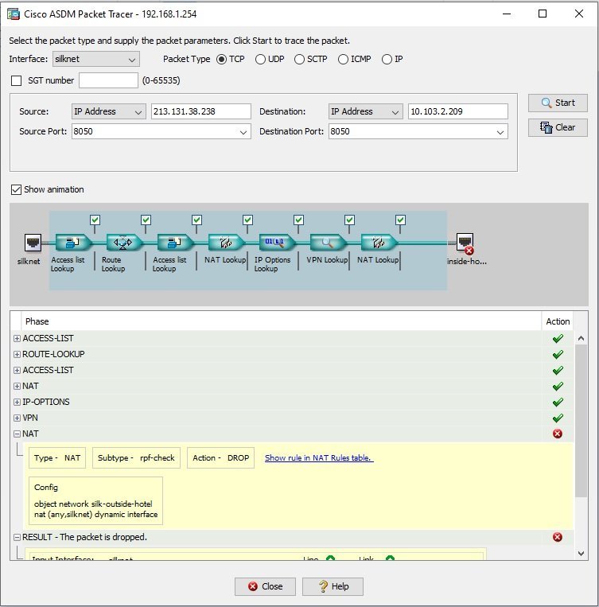599x607 pixels.
Task: Click the phase list scroll up arrow
Action: (581, 338)
